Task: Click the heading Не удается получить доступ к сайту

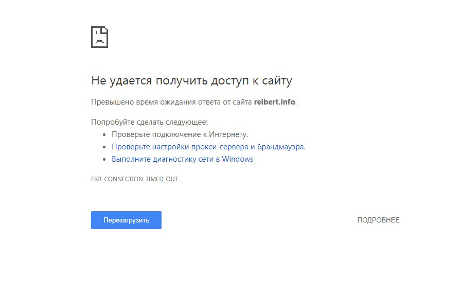Action: point(191,80)
